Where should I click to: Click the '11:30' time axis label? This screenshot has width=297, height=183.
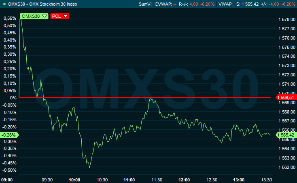tap(157, 180)
